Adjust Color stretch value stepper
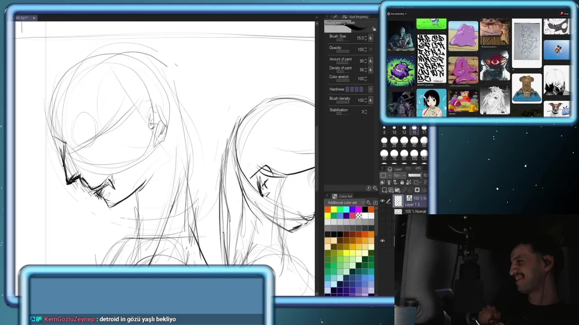This screenshot has width=579, height=325. (365, 79)
